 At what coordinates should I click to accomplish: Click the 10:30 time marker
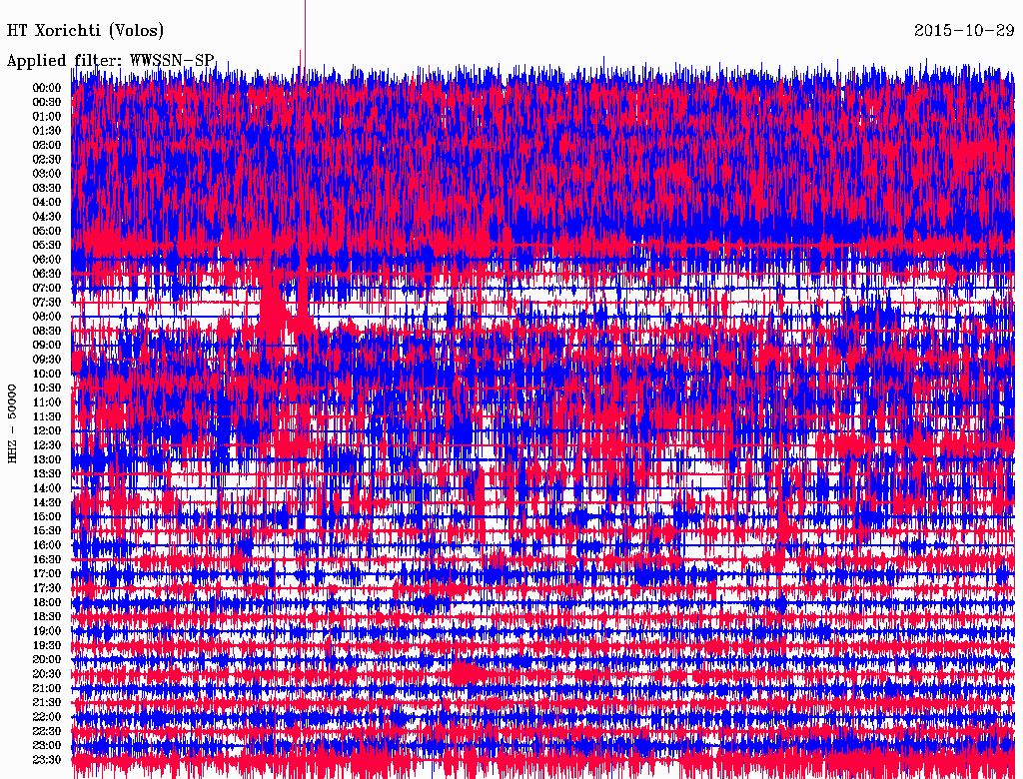(47, 389)
